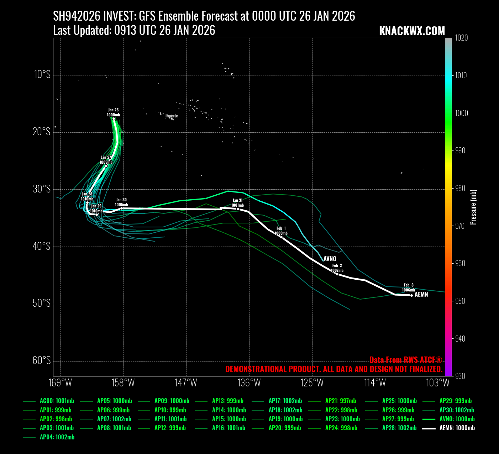Select the AVNO legend entry
This screenshot has width=499, height=454.
[x=457, y=419]
